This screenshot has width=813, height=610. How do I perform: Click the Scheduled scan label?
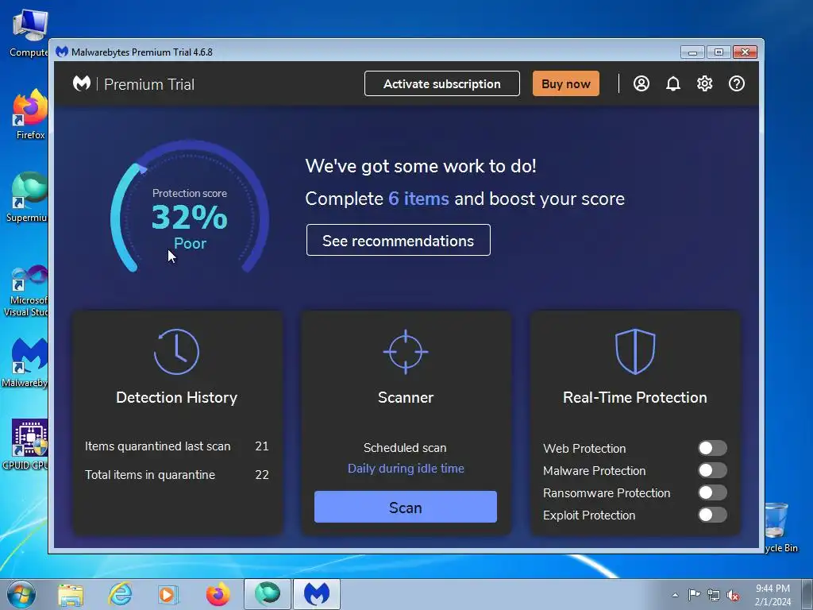click(405, 448)
